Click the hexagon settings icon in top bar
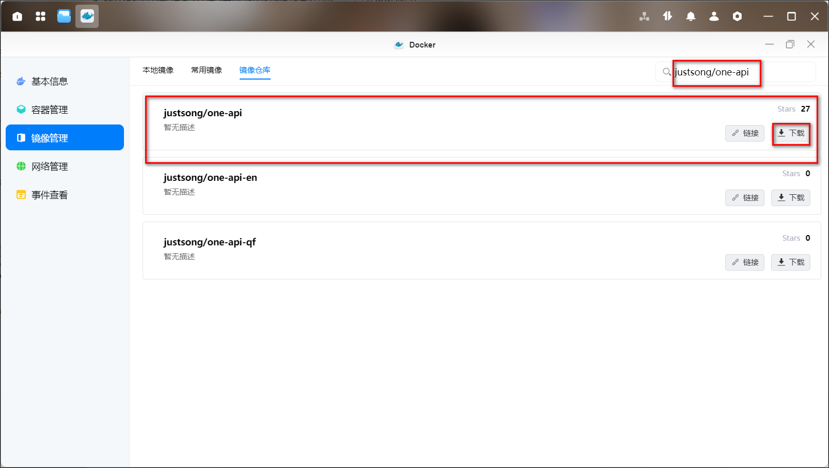The height and width of the screenshot is (468, 829). [x=737, y=17]
